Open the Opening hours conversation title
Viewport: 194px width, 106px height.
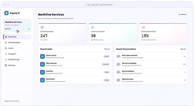[x=128, y=79]
